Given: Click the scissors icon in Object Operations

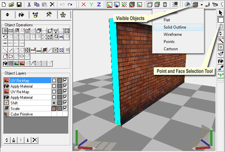Looking at the screenshot, I should (x=61, y=36).
